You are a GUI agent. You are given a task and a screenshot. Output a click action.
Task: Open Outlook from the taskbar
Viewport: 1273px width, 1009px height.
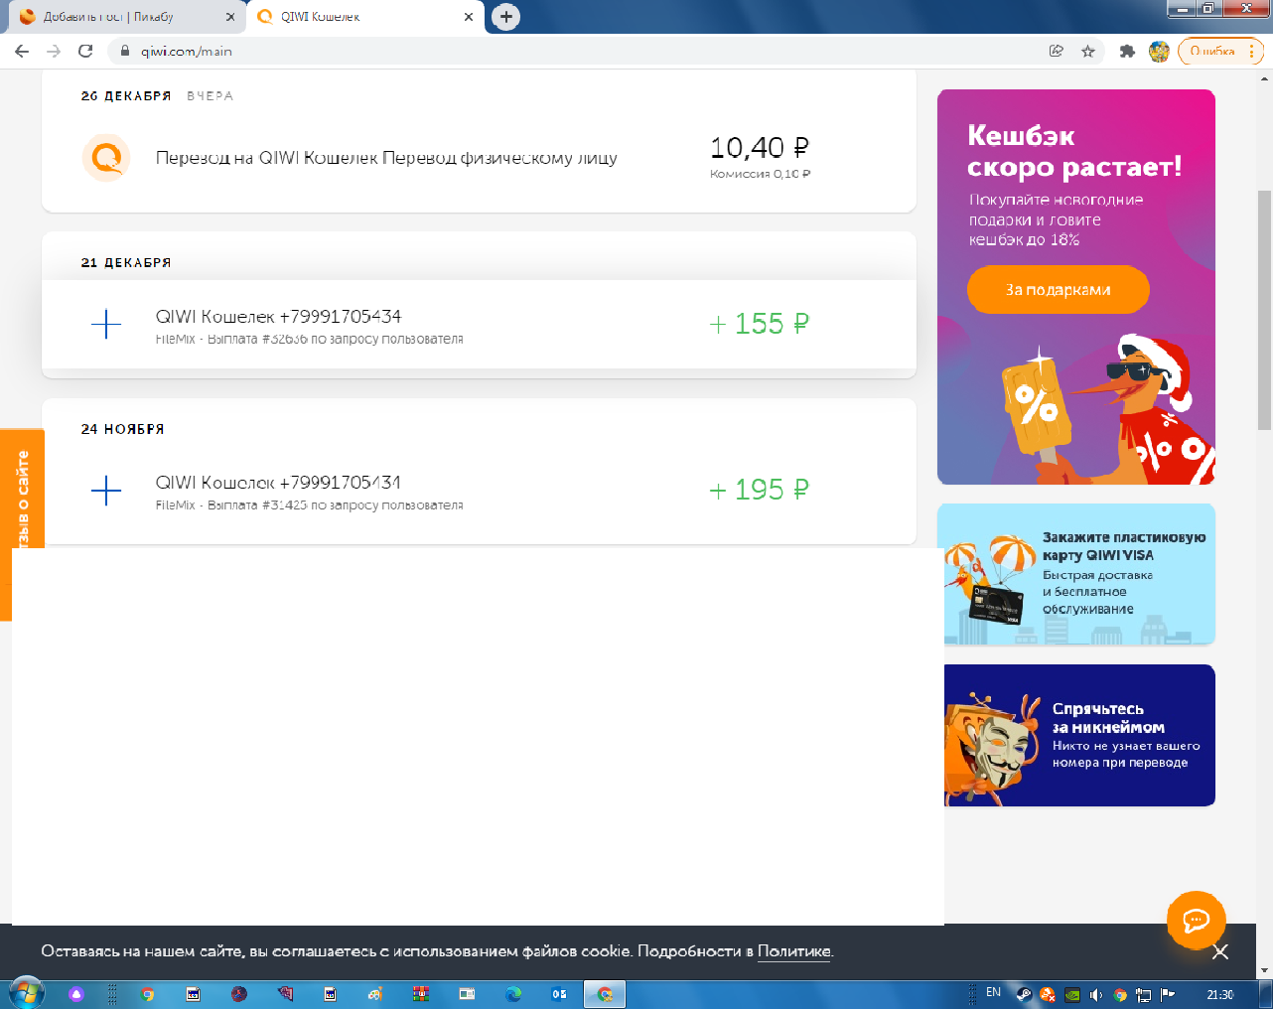point(559,994)
